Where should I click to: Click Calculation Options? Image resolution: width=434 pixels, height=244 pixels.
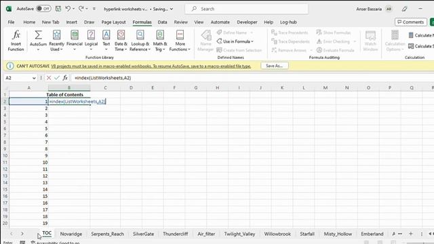[x=395, y=41]
